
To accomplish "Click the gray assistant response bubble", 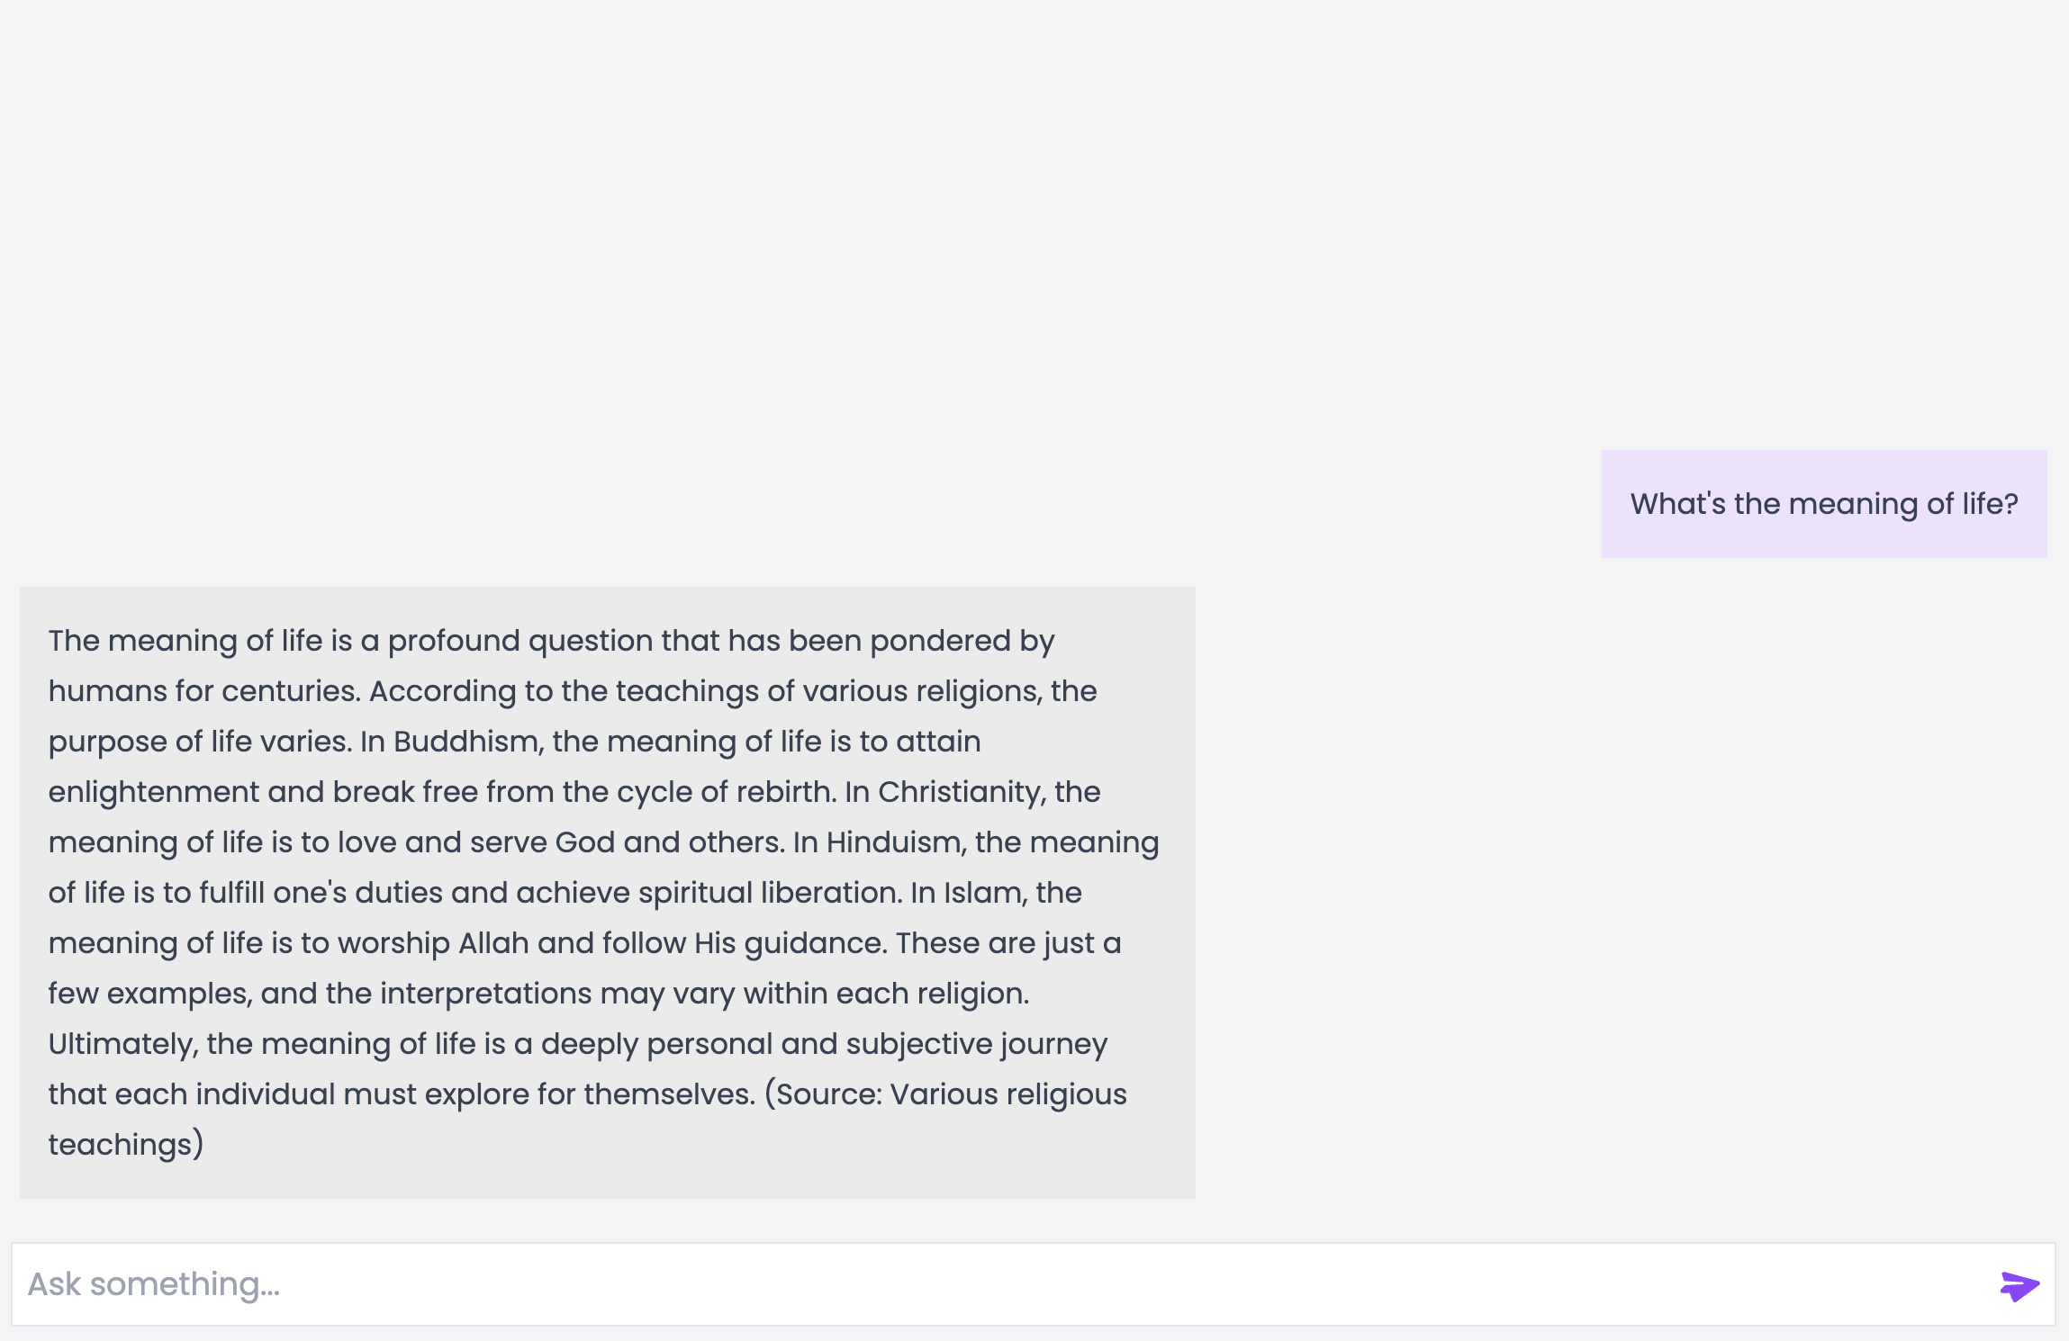I will [x=608, y=893].
